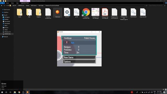Click the Ash trainer sprite in the game

click(67, 43)
